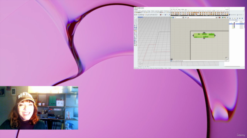The height and width of the screenshot is (138, 247).
Task: Click the green Open icon on Grasshopper canvas toolbar
Action: pyautogui.click(x=171, y=18)
